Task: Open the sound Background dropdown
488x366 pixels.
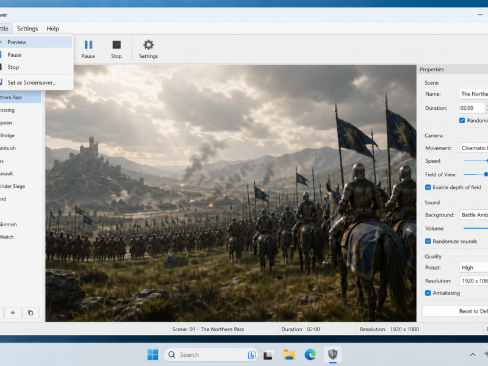Action: pyautogui.click(x=473, y=215)
